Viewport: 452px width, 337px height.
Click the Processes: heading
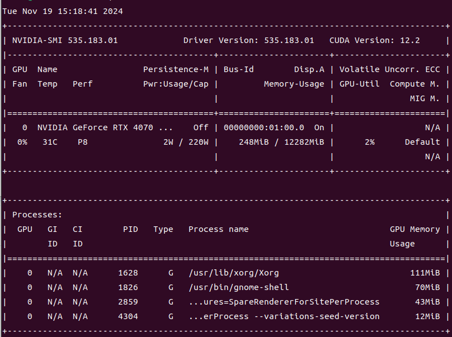point(37,215)
